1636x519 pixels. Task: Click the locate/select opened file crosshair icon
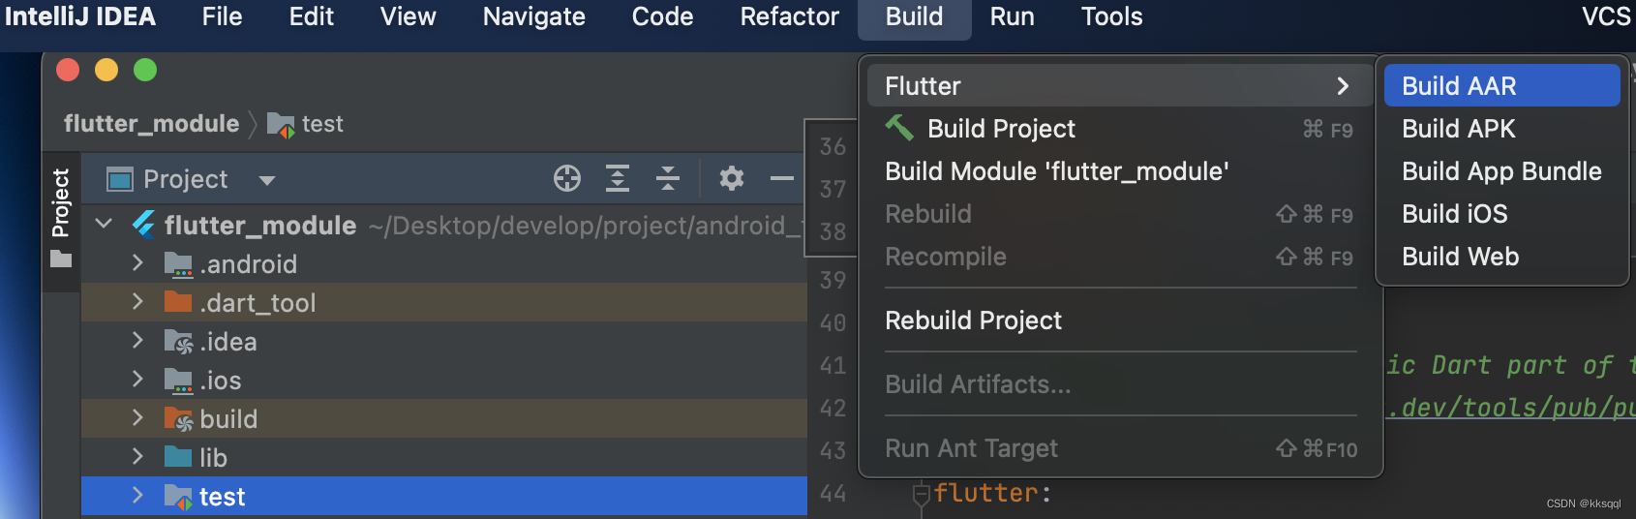(x=566, y=178)
